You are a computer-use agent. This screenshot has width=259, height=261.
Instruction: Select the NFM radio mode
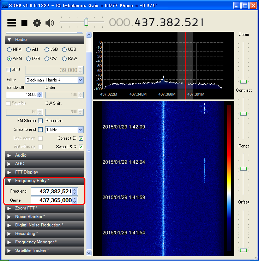click(x=9, y=50)
